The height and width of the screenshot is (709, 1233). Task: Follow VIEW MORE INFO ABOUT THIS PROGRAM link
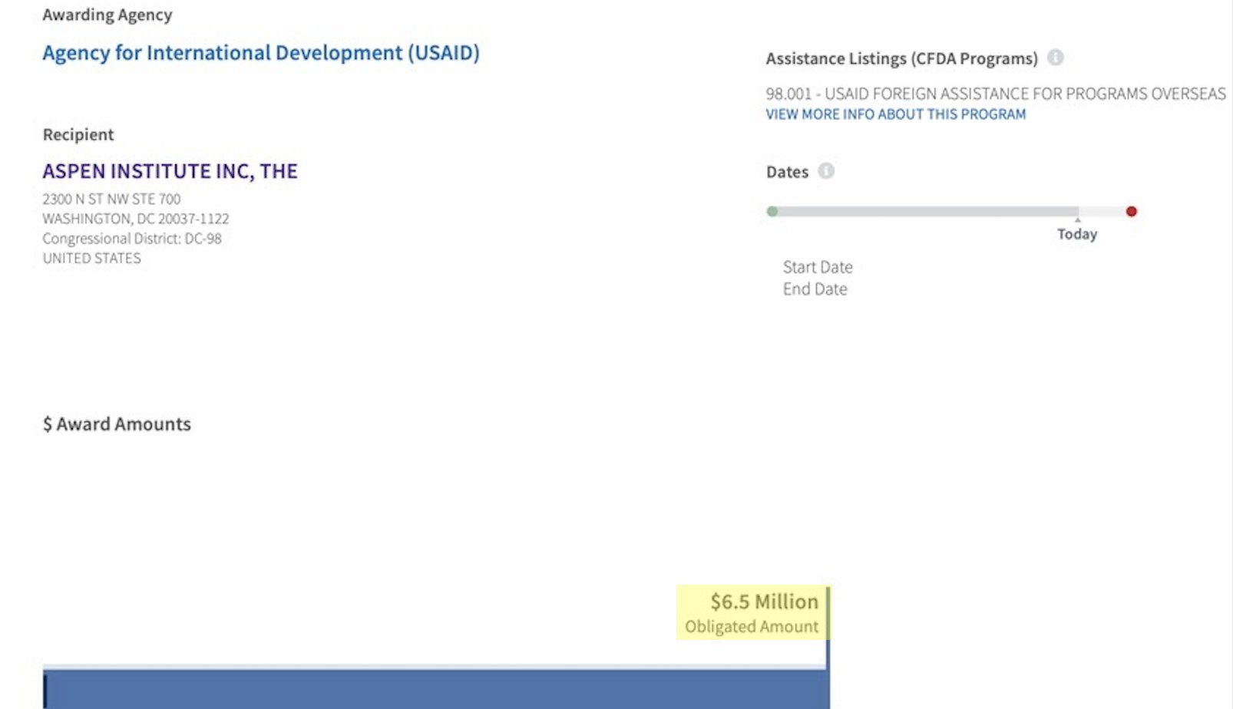[x=895, y=114]
